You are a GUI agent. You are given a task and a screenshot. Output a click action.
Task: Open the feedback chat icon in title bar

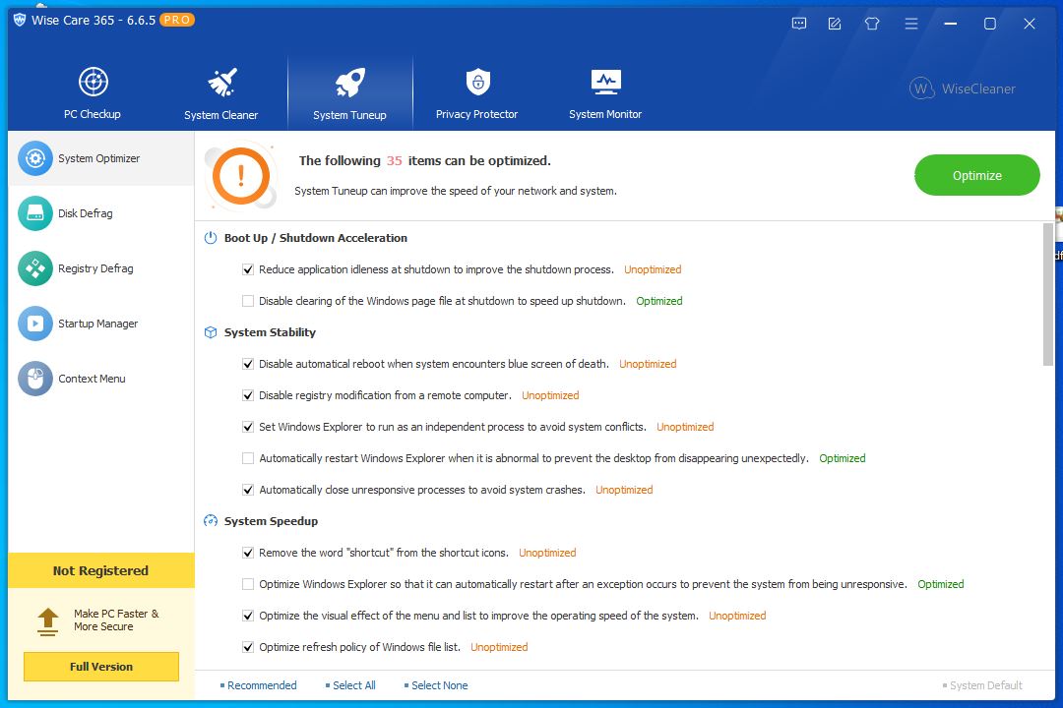(799, 24)
